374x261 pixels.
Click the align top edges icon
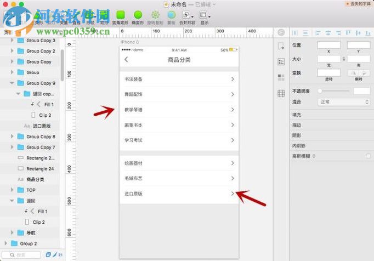pos(348,33)
